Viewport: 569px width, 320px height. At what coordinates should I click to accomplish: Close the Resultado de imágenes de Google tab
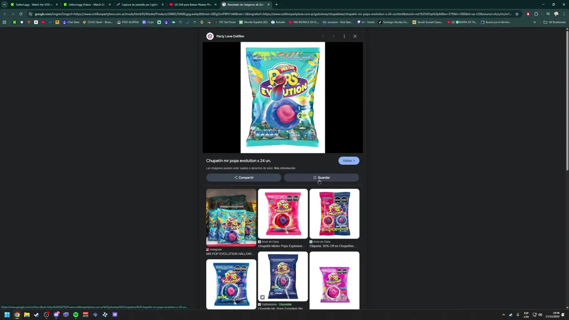pyautogui.click(x=268, y=4)
